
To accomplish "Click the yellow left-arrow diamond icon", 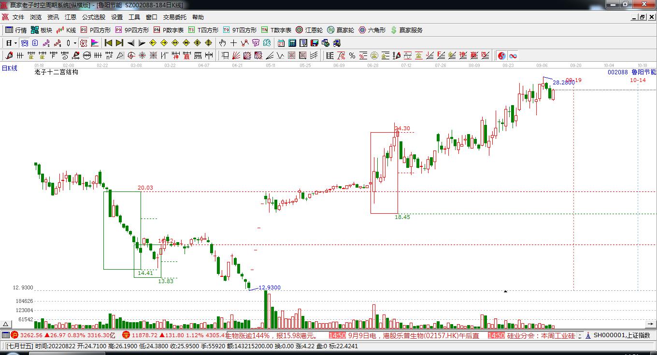I will [153, 43].
